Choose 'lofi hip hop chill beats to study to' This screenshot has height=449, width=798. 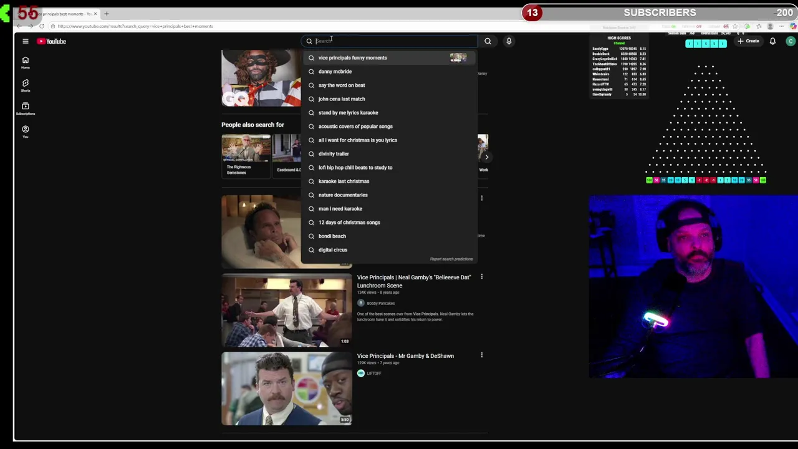pyautogui.click(x=390, y=167)
